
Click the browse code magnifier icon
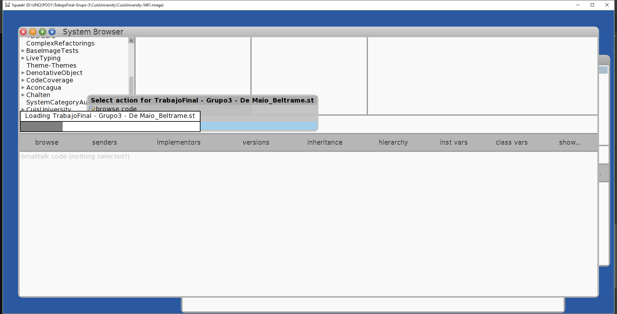92,108
